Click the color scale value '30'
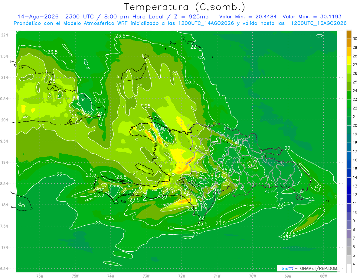This screenshot has height=280, width=363. pyautogui.click(x=355, y=39)
